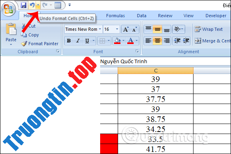231x154 pixels.
Task: Open the Office button menu
Action: coord(8,9)
